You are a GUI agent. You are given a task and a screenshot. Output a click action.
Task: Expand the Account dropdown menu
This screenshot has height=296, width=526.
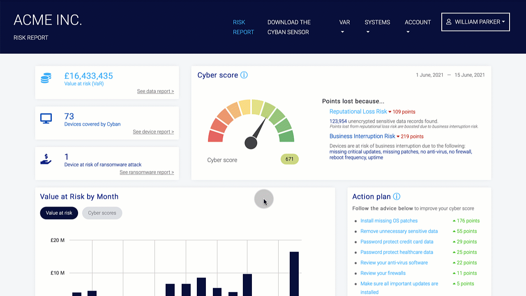coord(418,27)
